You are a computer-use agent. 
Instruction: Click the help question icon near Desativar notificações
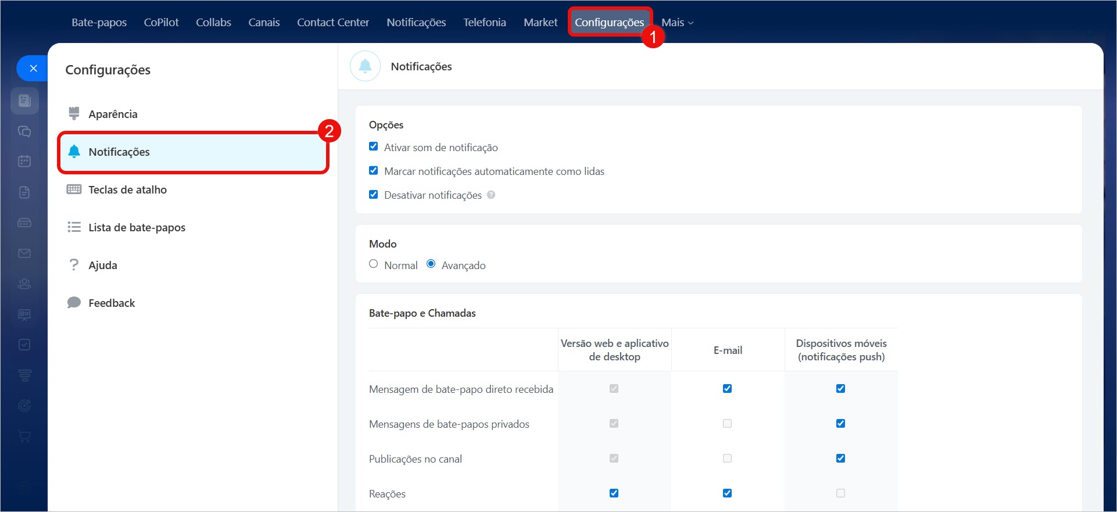click(491, 195)
